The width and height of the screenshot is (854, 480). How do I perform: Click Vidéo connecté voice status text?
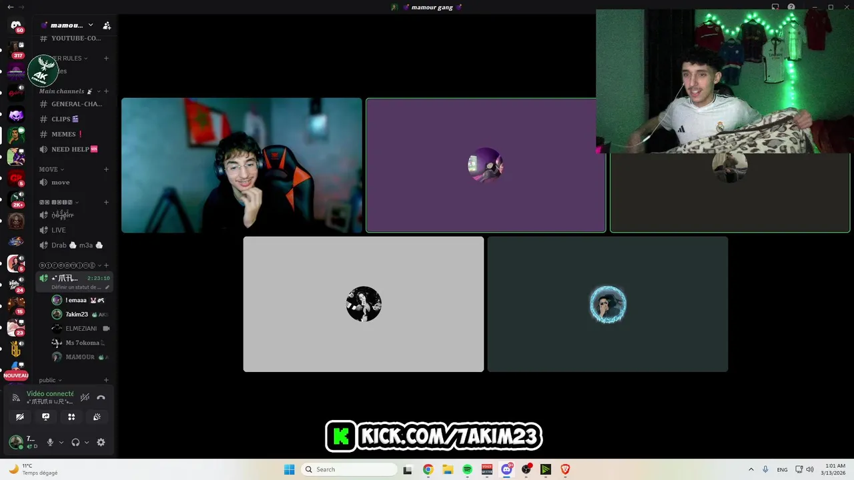(50, 393)
